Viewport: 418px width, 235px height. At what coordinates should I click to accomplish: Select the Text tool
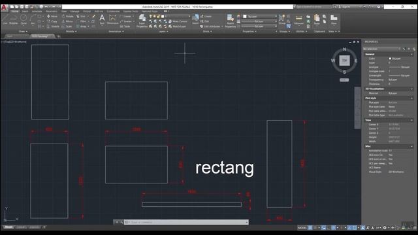point(102,20)
